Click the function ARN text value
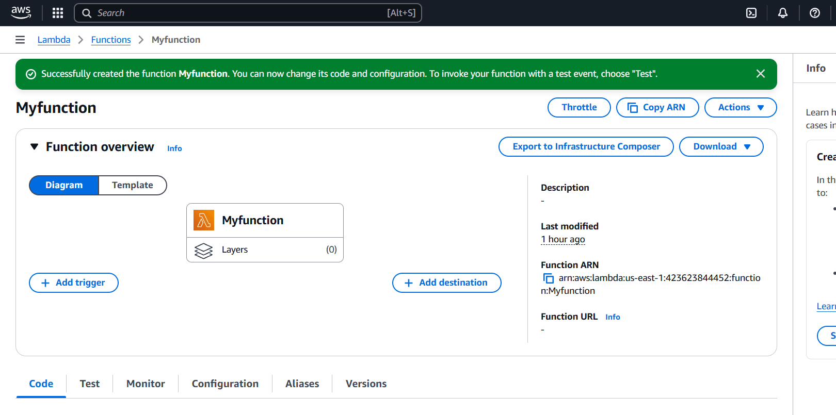The height and width of the screenshot is (415, 836). pos(651,285)
